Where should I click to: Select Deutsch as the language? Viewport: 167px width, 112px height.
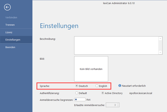pyautogui.click(x=77, y=86)
